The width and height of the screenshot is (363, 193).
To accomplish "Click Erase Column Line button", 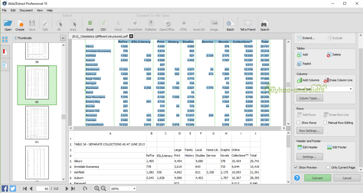I will [x=338, y=80].
